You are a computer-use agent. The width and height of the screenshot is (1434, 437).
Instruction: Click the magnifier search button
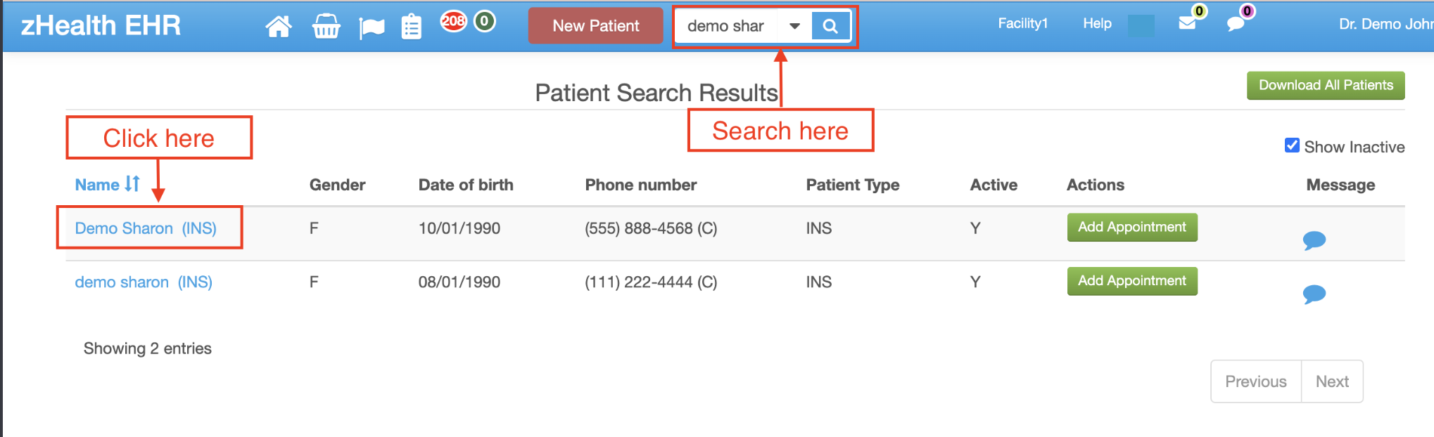830,26
